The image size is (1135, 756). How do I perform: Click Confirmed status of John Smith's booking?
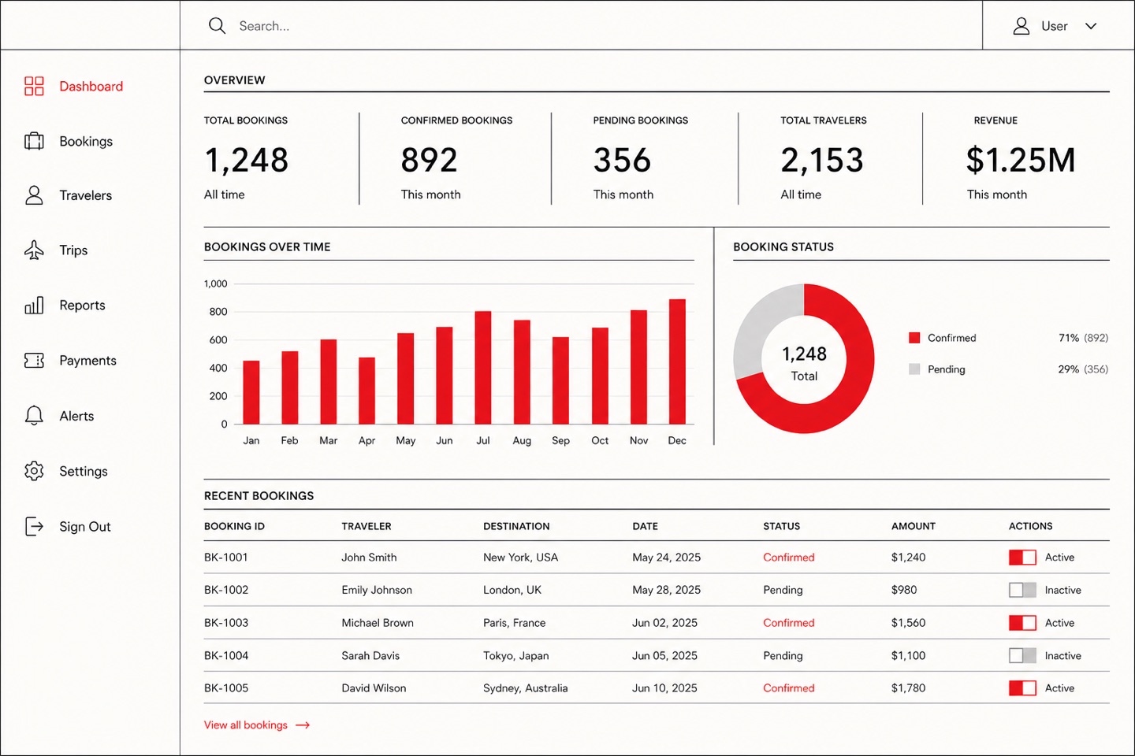(789, 558)
